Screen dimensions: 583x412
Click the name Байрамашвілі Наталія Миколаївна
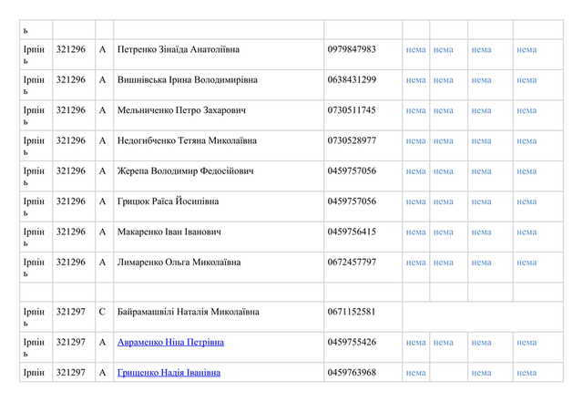(x=188, y=312)
